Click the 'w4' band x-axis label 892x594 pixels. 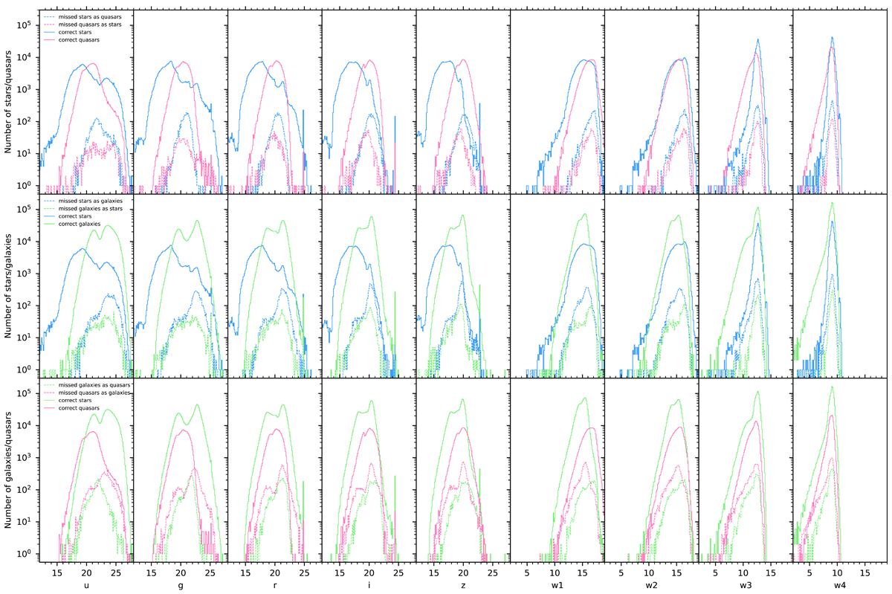pyautogui.click(x=840, y=585)
